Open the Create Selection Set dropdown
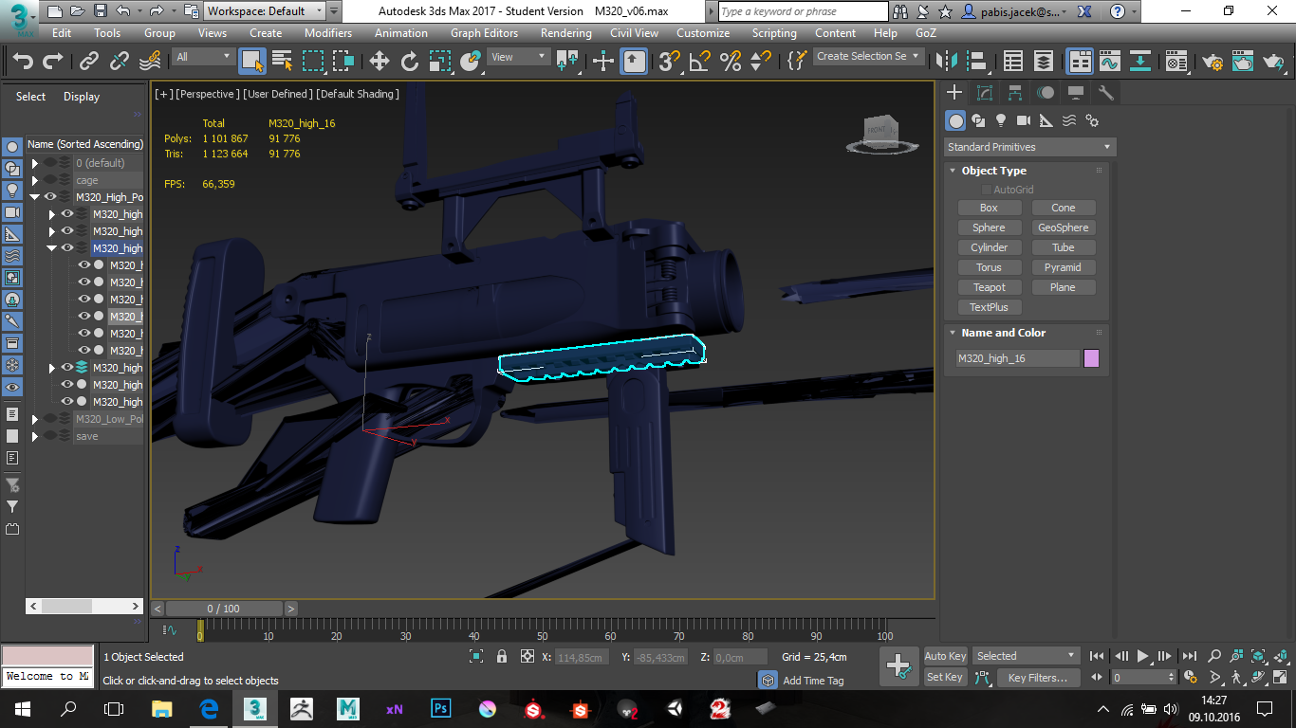This screenshot has height=728, width=1296. point(869,56)
